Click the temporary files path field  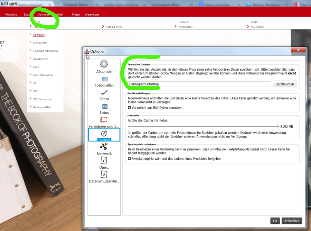tap(199, 84)
